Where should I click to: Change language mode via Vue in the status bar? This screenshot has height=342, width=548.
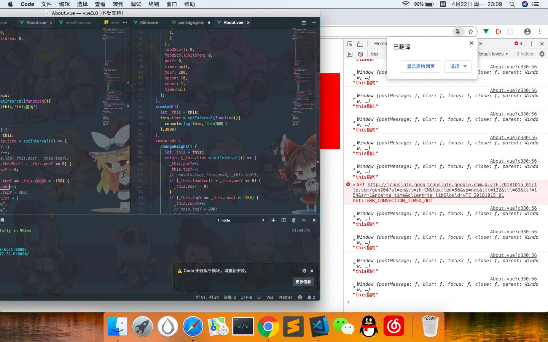click(270, 298)
